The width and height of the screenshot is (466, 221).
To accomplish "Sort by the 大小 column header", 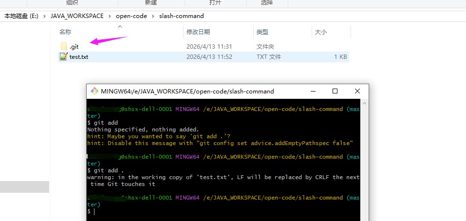I will (x=321, y=32).
